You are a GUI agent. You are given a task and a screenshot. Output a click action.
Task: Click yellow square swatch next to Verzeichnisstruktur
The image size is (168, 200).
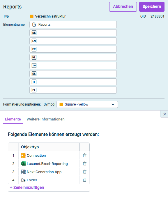coord(32,16)
